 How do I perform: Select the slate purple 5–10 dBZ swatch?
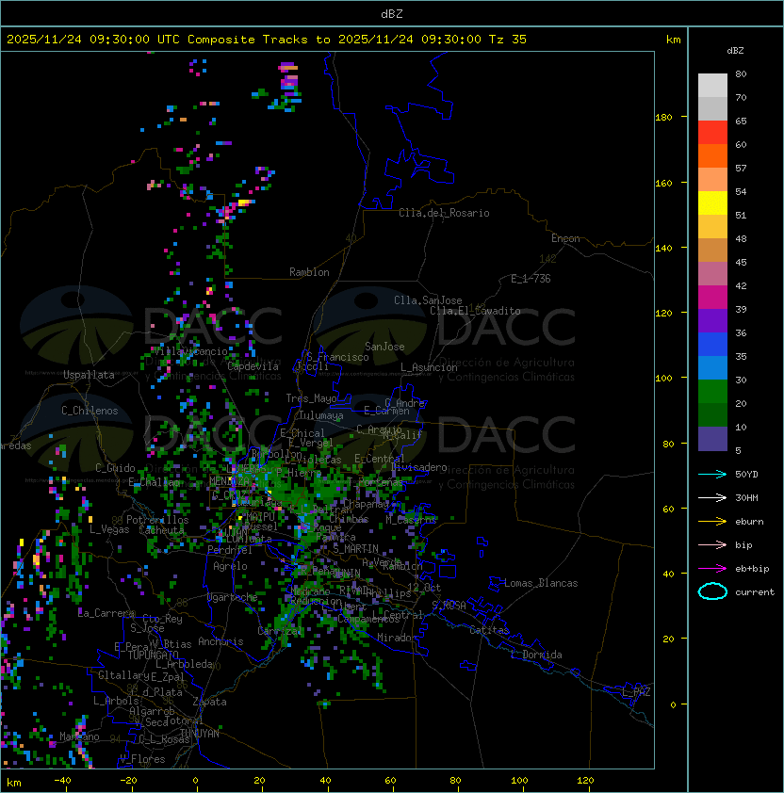click(712, 439)
